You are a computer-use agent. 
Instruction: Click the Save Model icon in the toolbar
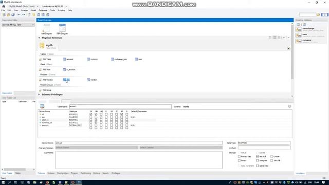pos(13,15)
